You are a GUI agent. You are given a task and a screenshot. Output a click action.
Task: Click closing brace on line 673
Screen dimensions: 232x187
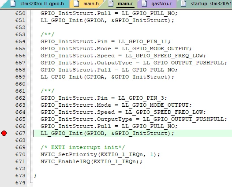pyautogui.click(x=35, y=176)
